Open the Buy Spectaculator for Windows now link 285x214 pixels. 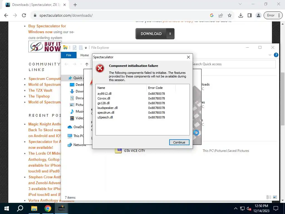pyautogui.click(x=47, y=29)
